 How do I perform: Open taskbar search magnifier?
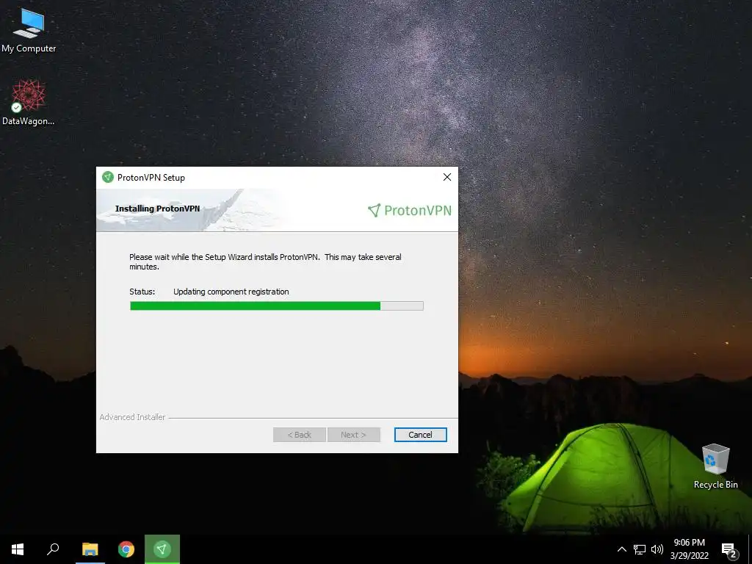point(53,549)
